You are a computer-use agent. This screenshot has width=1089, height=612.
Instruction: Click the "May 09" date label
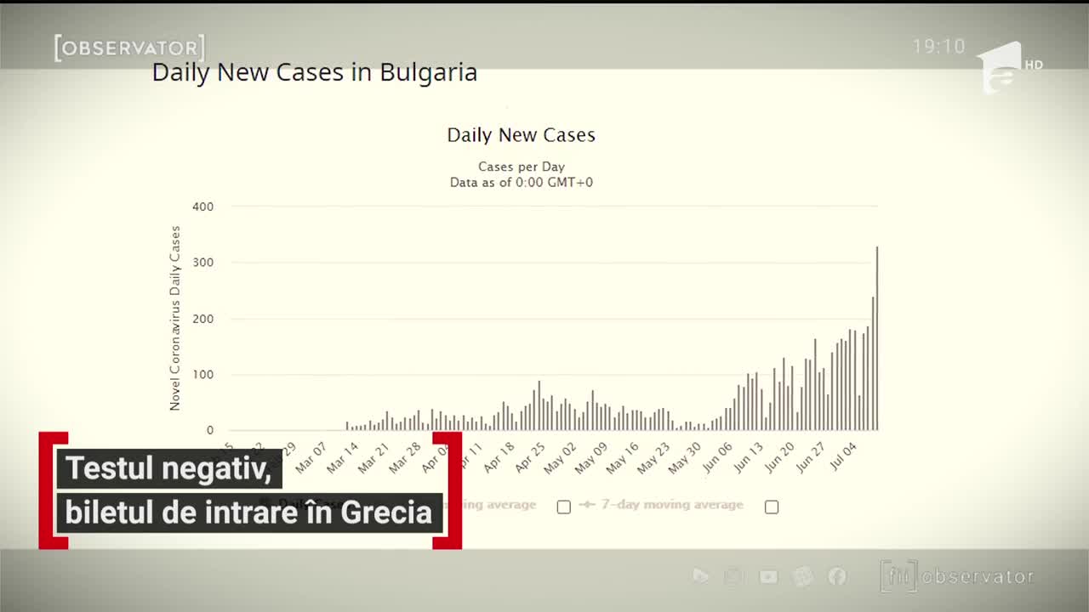pyautogui.click(x=592, y=457)
